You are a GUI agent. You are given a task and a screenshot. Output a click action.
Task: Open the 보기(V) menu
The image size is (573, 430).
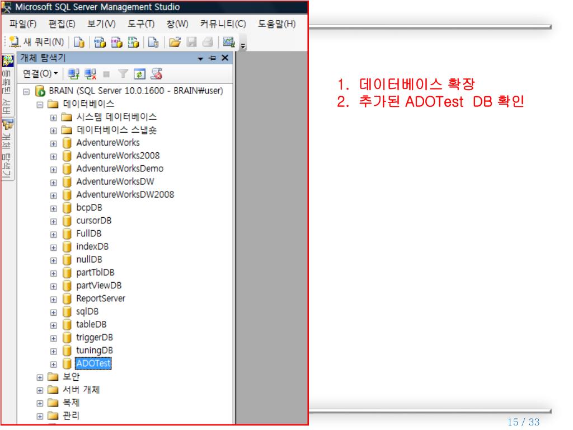click(101, 24)
